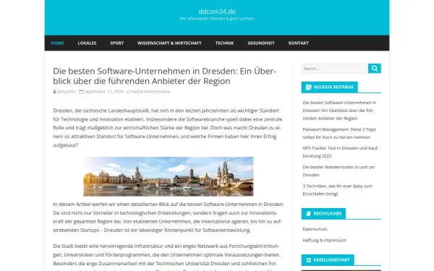Open the HOME menu item
Image resolution: width=434 pixels, height=271 pixels.
coord(57,43)
